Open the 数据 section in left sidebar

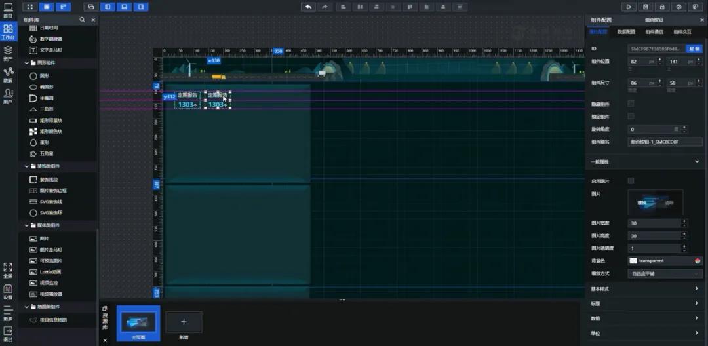tap(8, 75)
